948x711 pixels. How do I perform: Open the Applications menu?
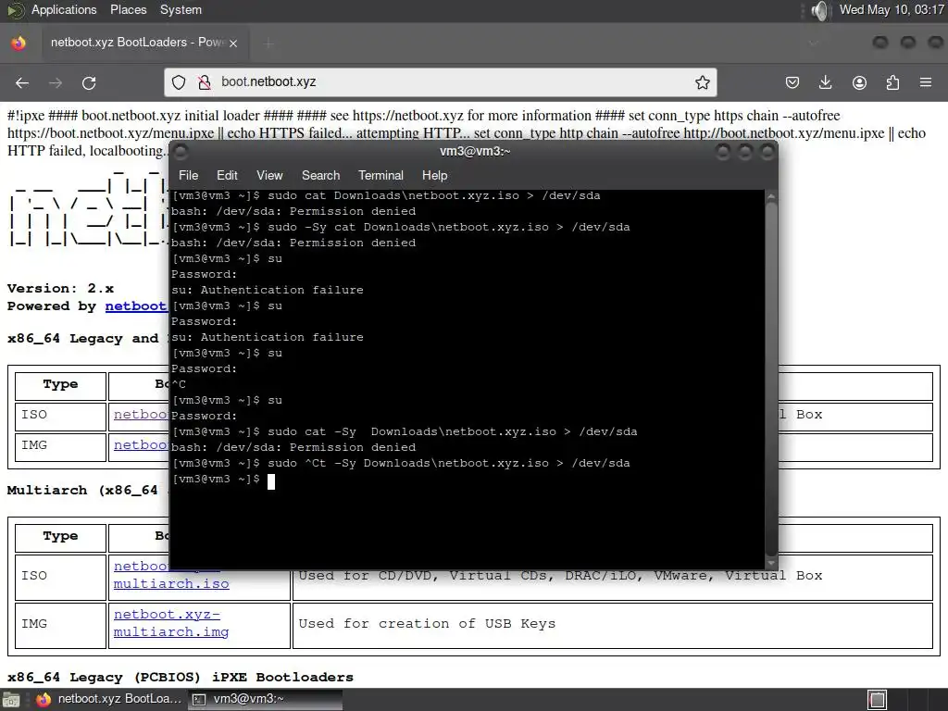[x=64, y=9]
